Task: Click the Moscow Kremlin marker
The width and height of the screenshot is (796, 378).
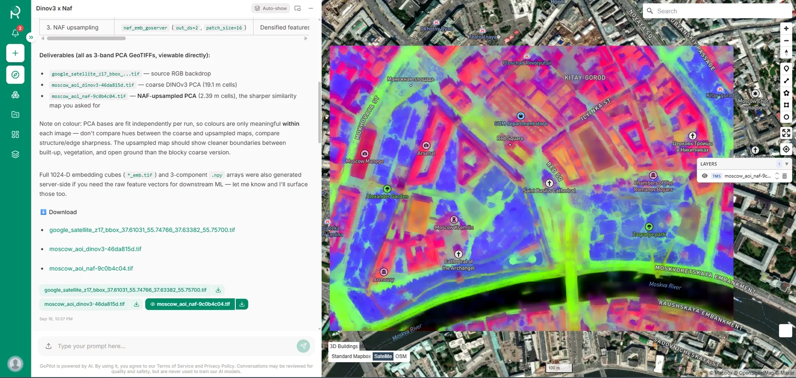Action: coord(454,219)
